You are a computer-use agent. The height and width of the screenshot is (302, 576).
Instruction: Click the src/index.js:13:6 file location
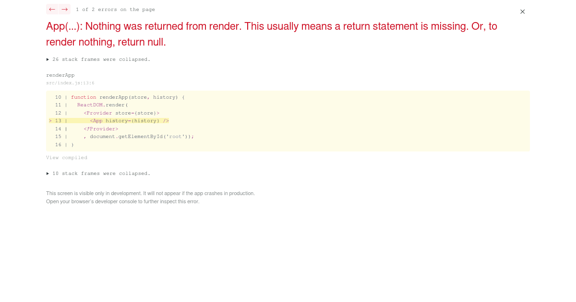click(x=70, y=82)
